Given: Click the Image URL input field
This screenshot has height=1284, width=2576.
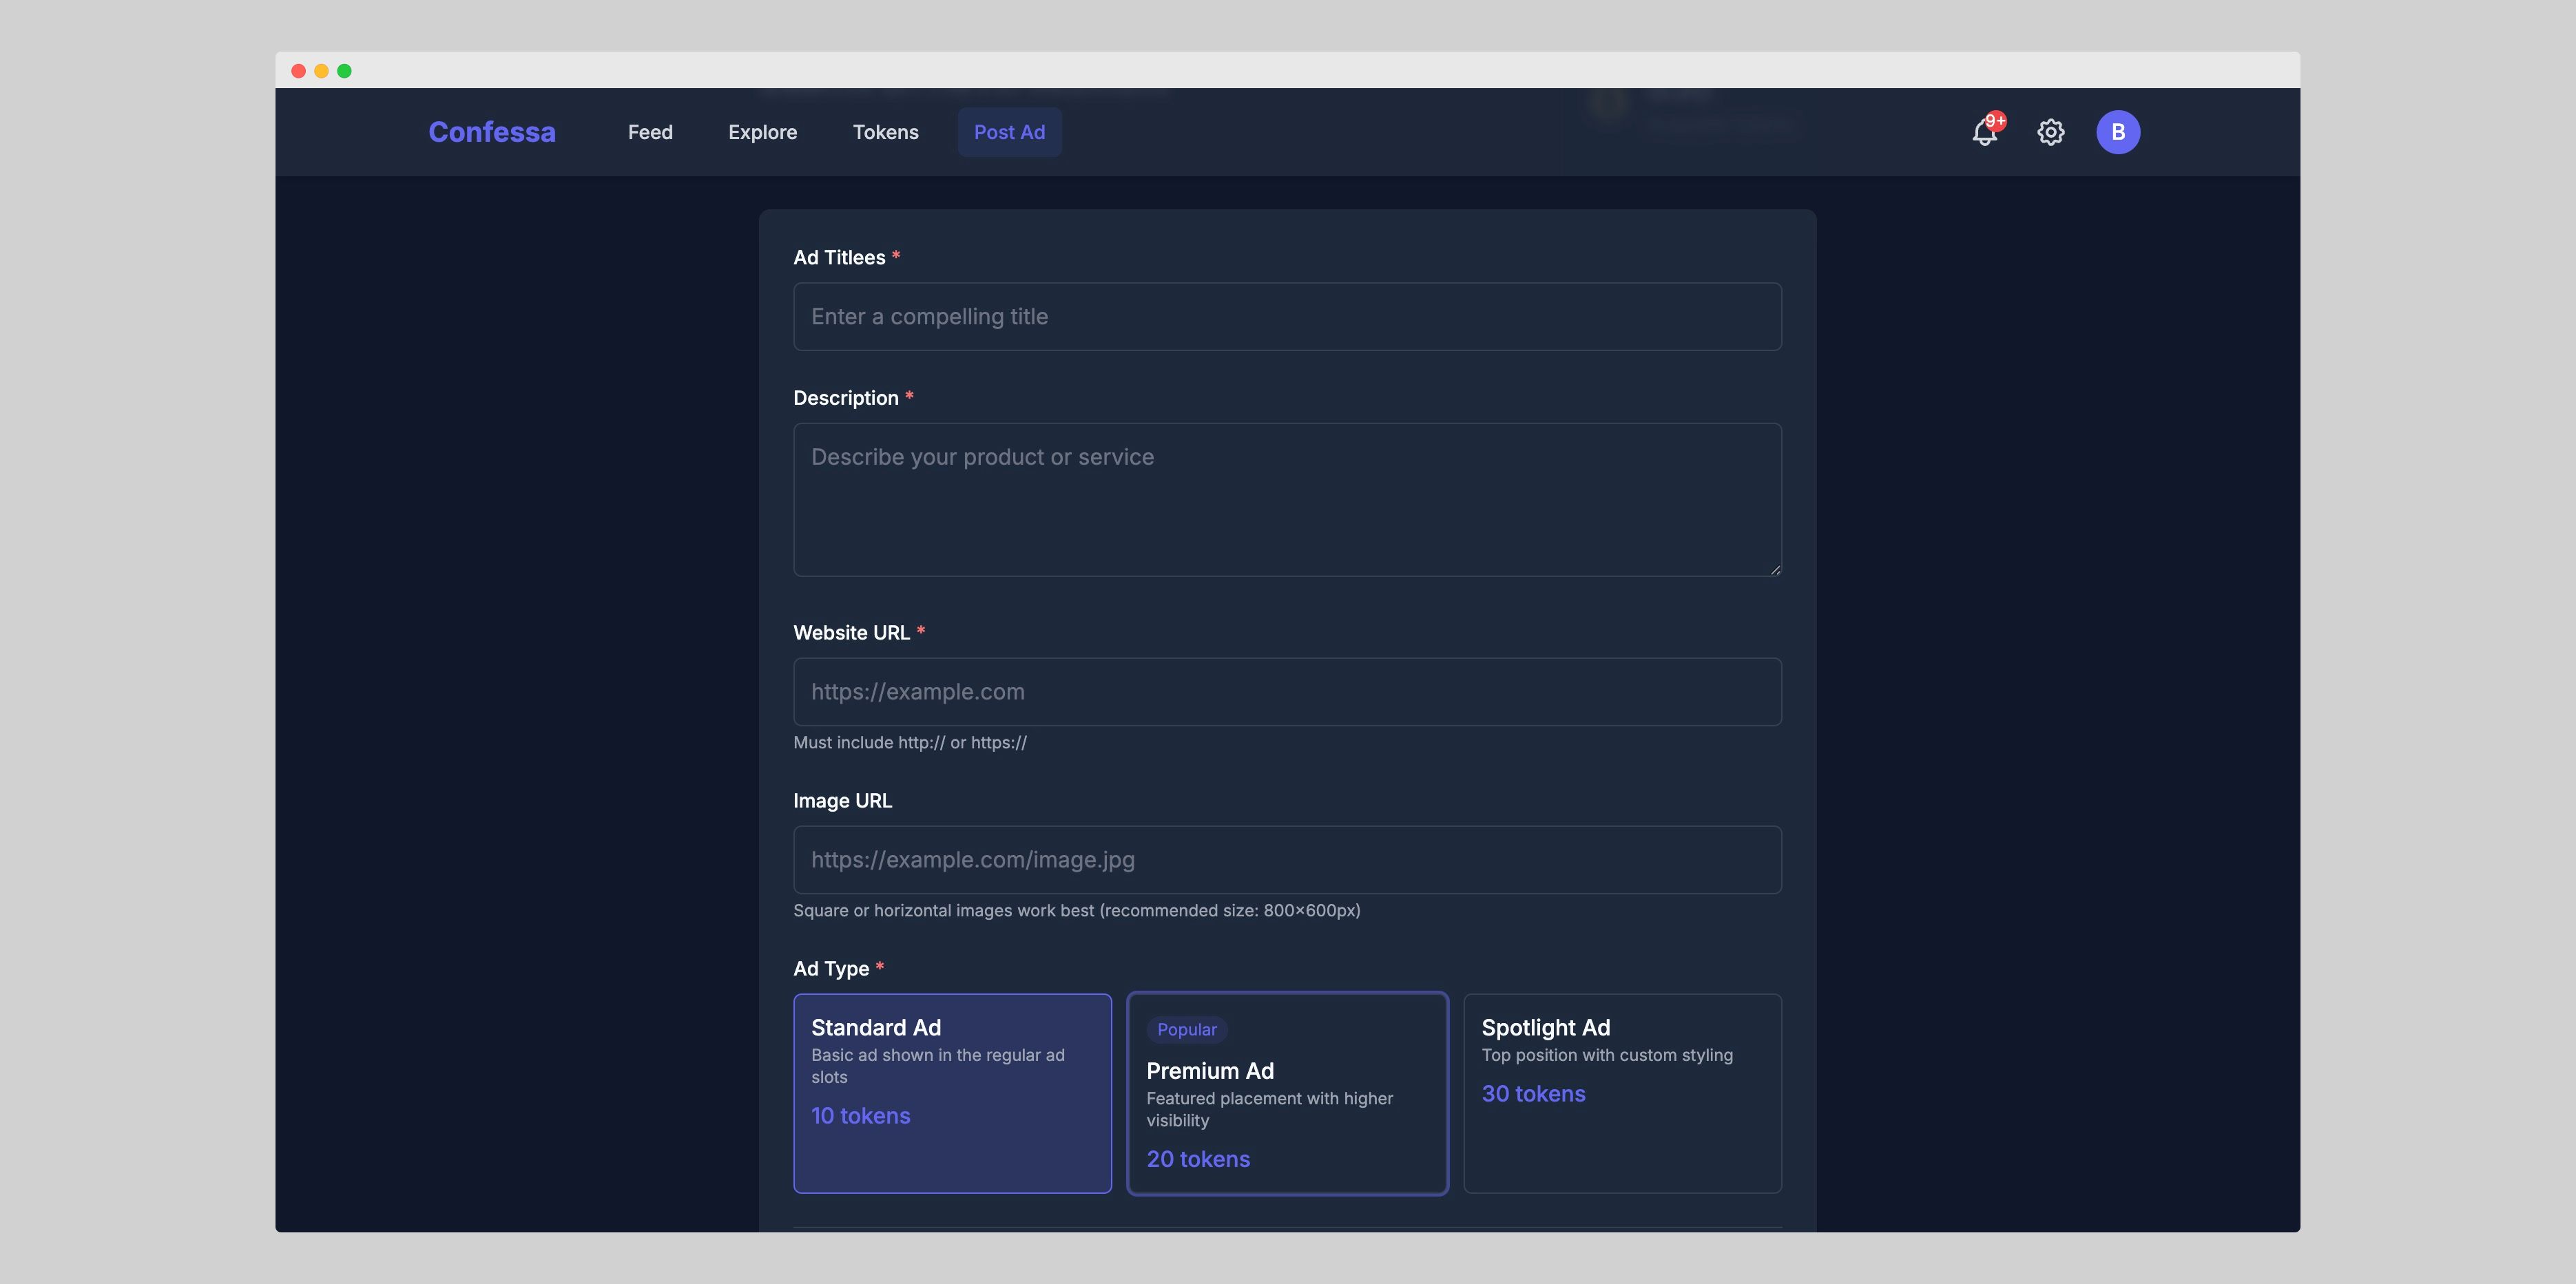Looking at the screenshot, I should pyautogui.click(x=1286, y=859).
